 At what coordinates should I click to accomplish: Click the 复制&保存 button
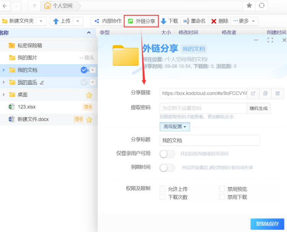click(x=267, y=224)
